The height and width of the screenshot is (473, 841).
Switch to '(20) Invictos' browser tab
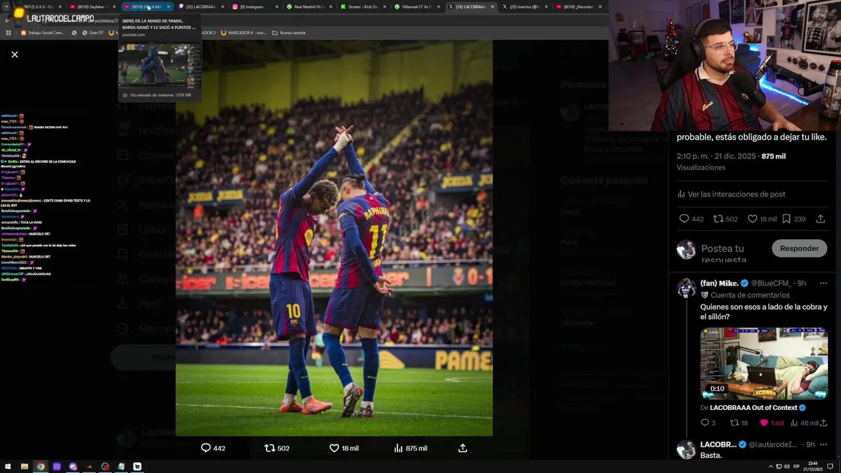tap(524, 7)
